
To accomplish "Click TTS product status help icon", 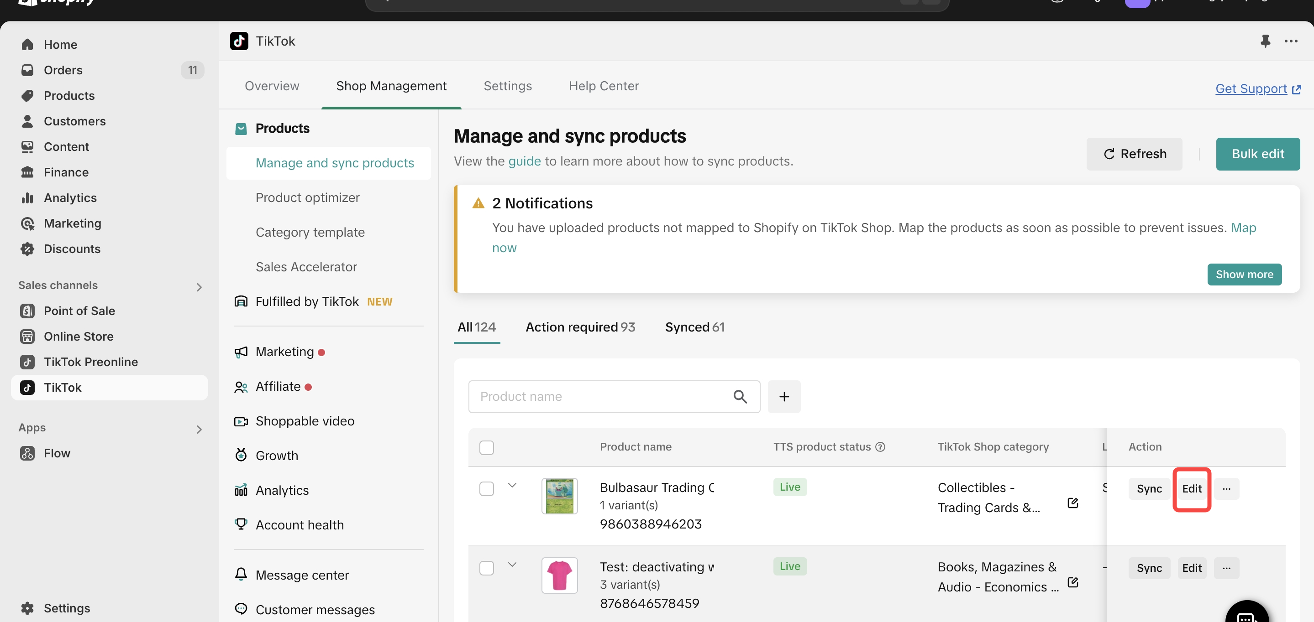I will pyautogui.click(x=880, y=447).
